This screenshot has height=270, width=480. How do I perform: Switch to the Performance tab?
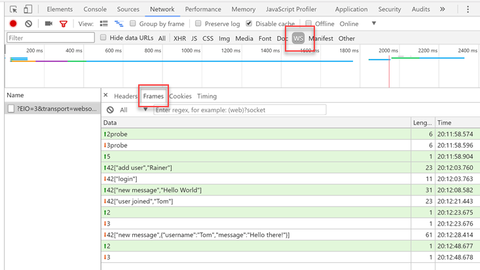203,9
